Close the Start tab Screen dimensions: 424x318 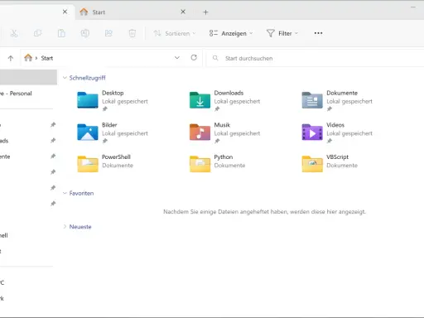tap(183, 12)
